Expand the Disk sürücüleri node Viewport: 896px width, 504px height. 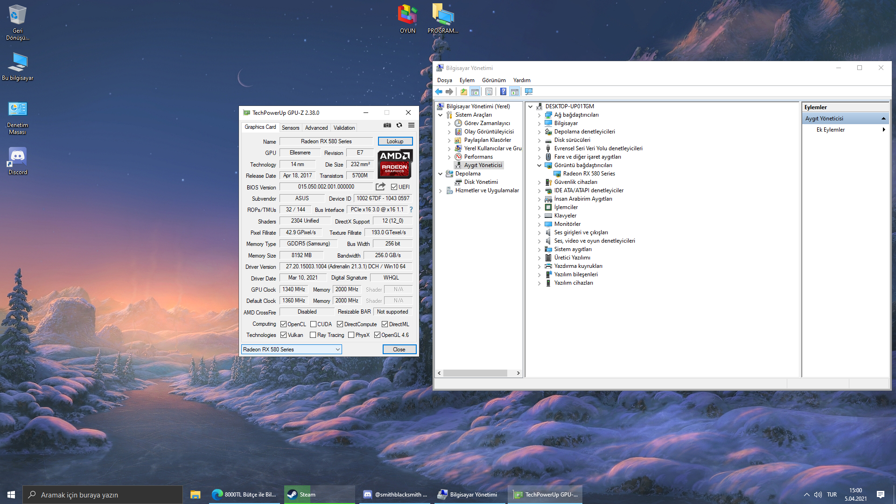coord(539,140)
